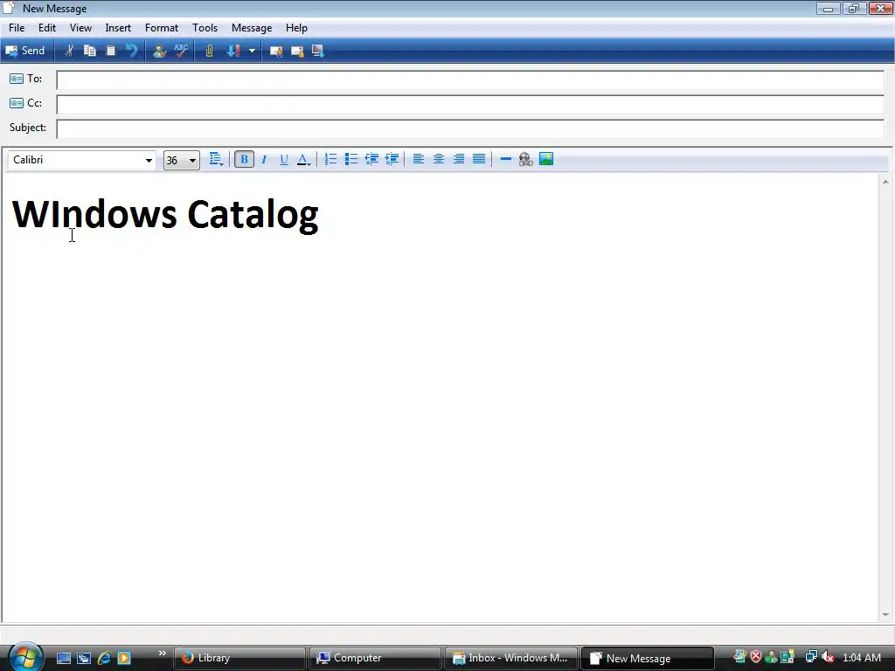Screen dimensions: 895x671
Task: Toggle bold formatting off
Action: [245, 159]
